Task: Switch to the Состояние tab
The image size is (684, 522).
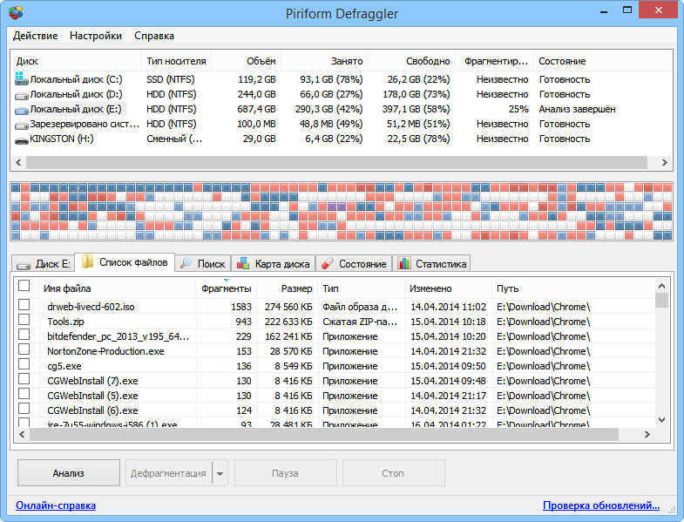Action: tap(354, 263)
